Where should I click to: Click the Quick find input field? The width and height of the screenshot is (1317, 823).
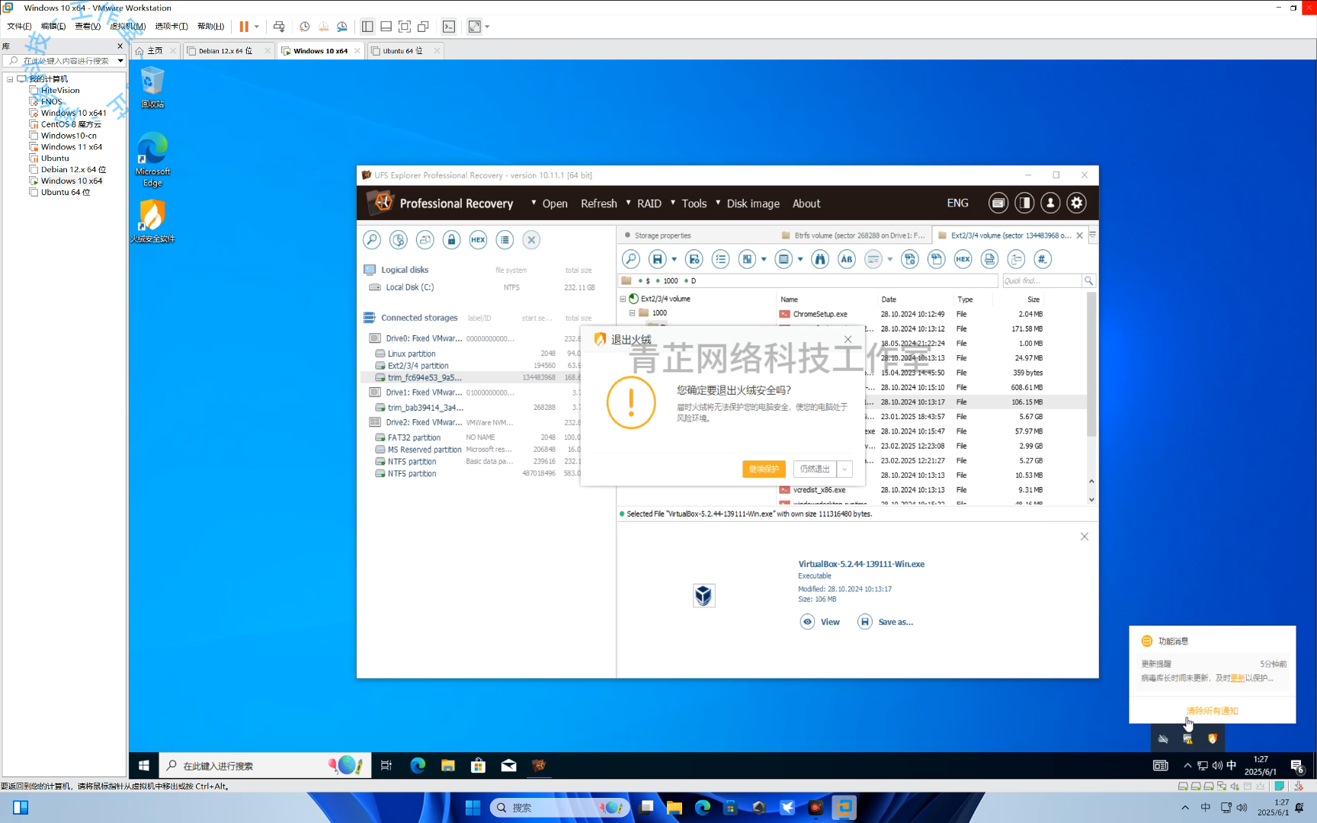point(1041,280)
